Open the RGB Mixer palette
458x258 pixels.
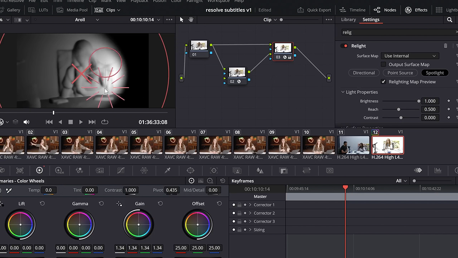point(79,171)
